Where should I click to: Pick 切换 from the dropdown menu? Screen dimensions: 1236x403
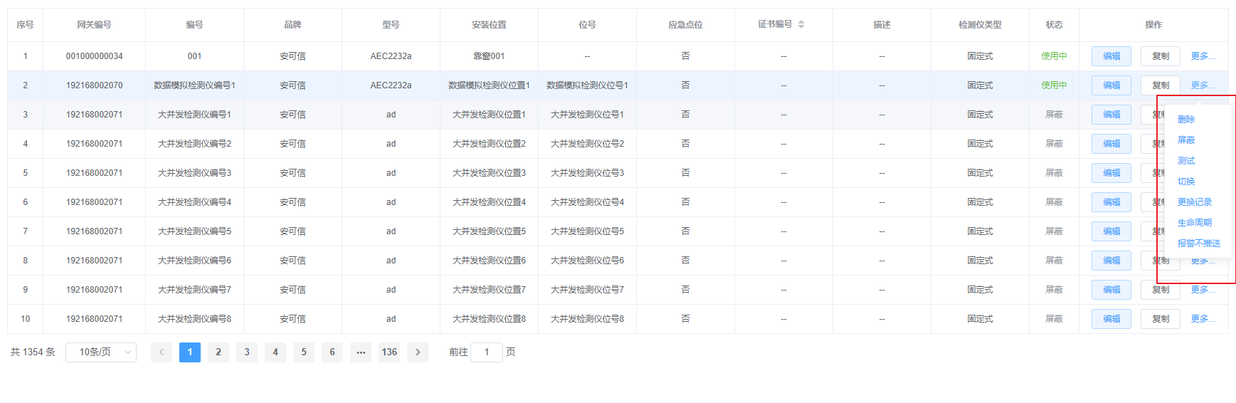click(x=1186, y=182)
